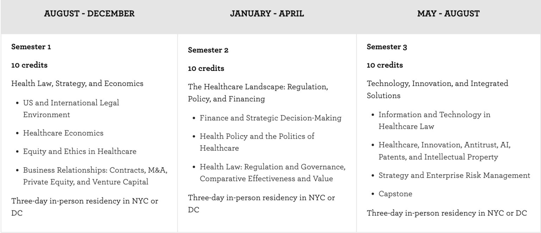The width and height of the screenshot is (541, 233).
Task: Click Equity and Ethics in Healthcare item
Action: pos(80,152)
